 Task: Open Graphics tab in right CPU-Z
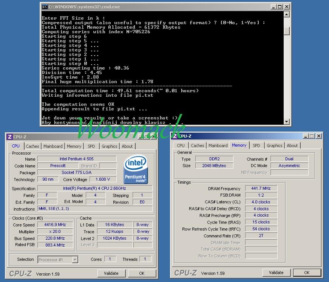pos(275,146)
